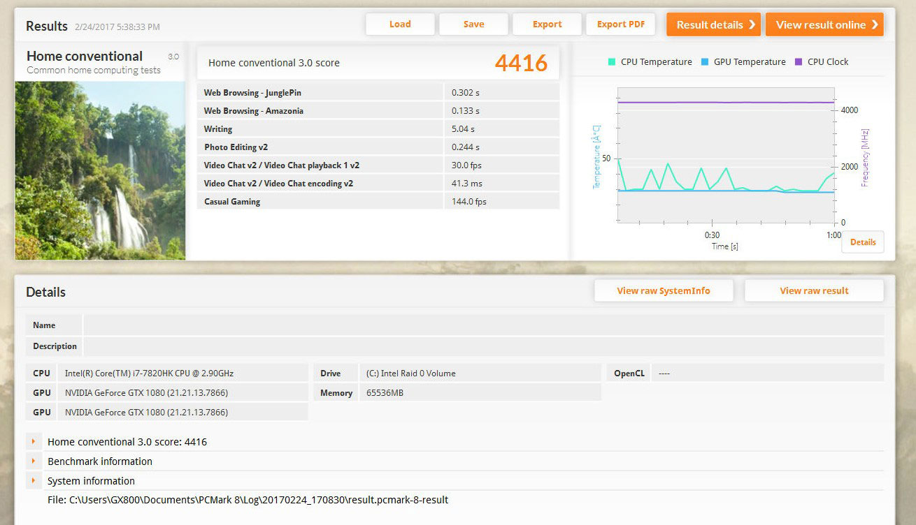Image resolution: width=916 pixels, height=525 pixels.
Task: Click the View result online button
Action: pos(824,24)
